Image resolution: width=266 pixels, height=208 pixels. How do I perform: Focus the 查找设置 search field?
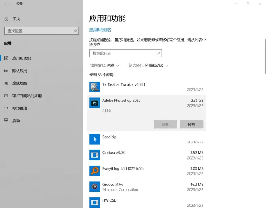point(42,31)
